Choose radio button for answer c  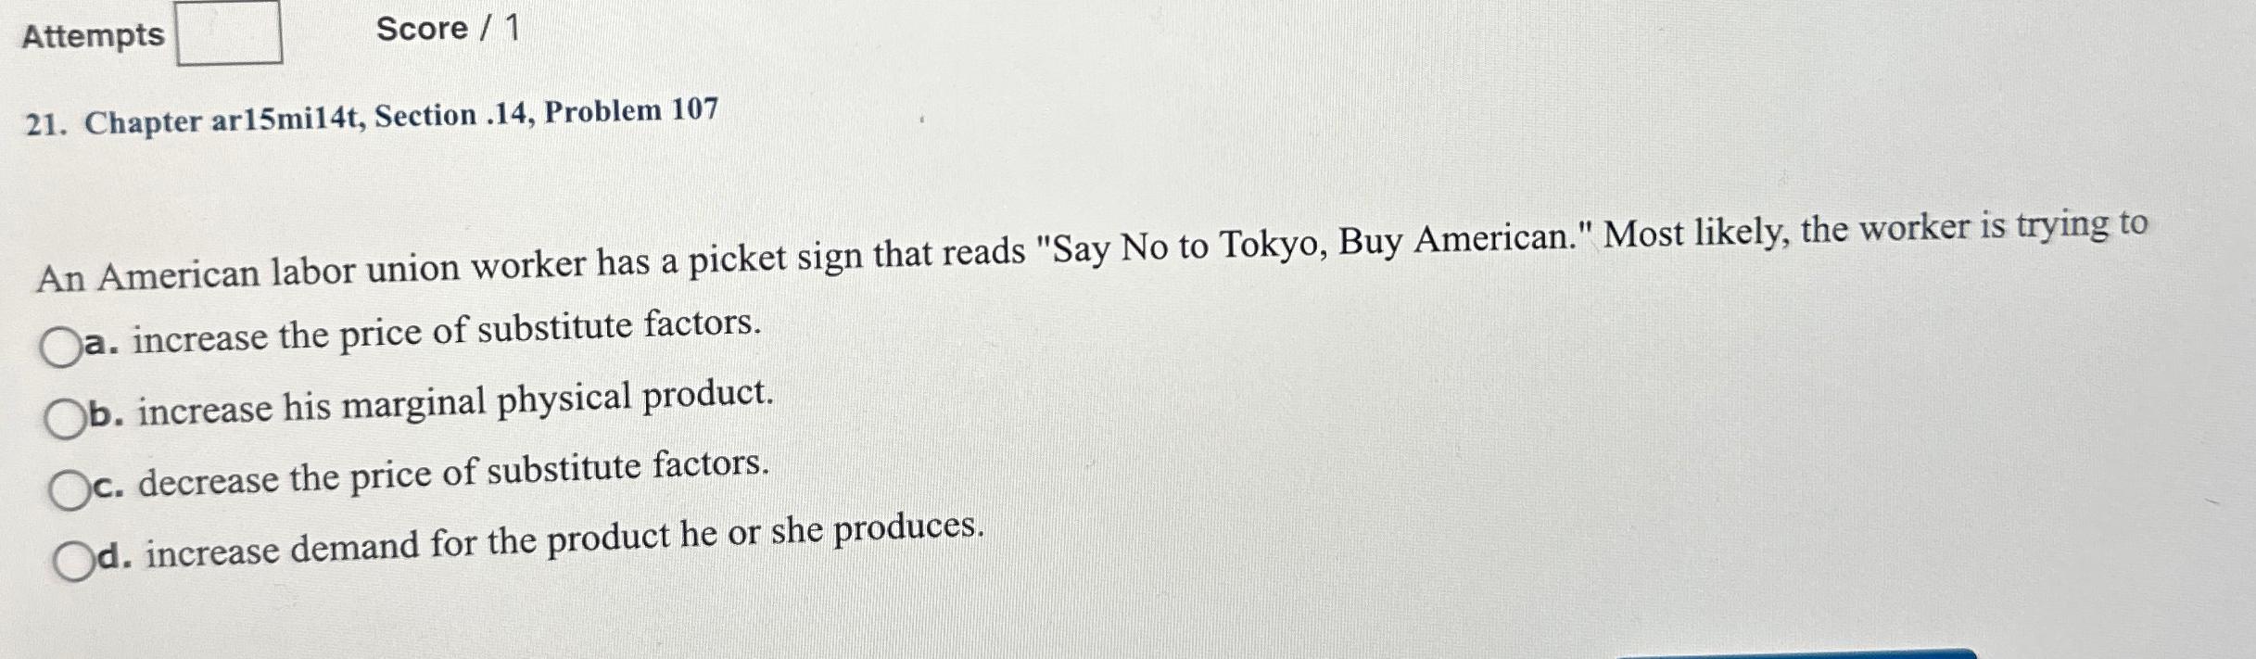tap(71, 489)
